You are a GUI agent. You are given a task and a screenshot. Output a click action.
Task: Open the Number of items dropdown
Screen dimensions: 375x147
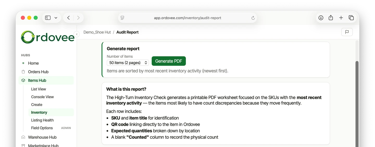click(x=128, y=63)
